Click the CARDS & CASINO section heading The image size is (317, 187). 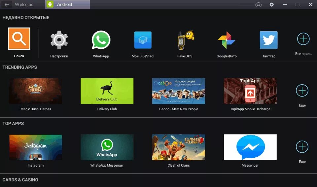click(20, 180)
